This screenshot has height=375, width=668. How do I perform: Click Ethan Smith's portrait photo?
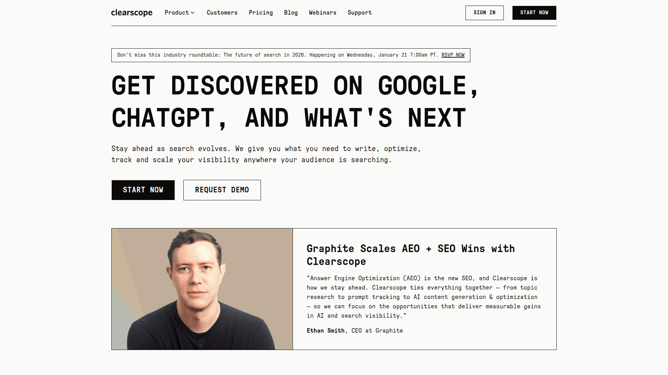pyautogui.click(x=202, y=289)
